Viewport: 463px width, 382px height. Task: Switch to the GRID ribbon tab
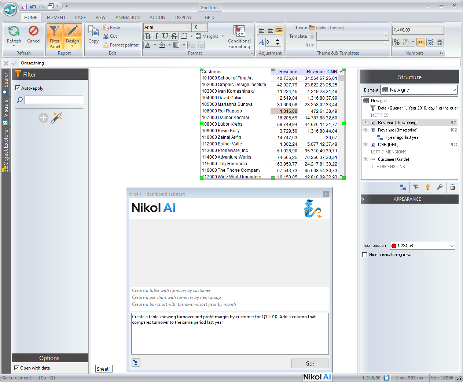[210, 17]
